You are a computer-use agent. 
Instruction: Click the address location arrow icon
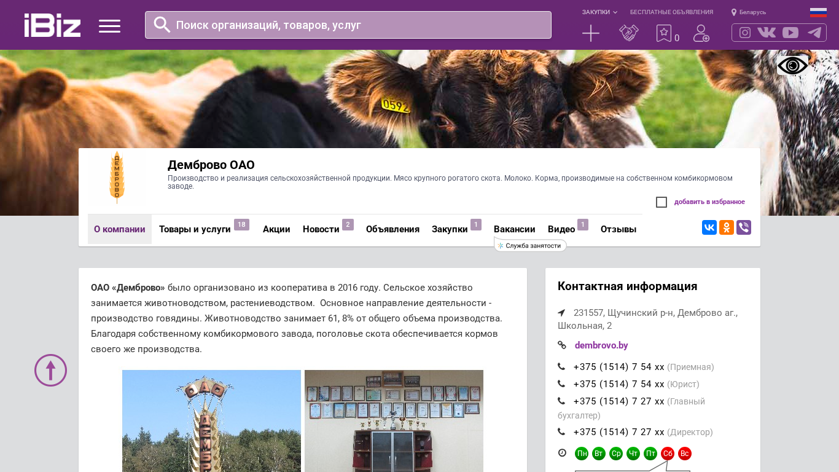pos(561,313)
